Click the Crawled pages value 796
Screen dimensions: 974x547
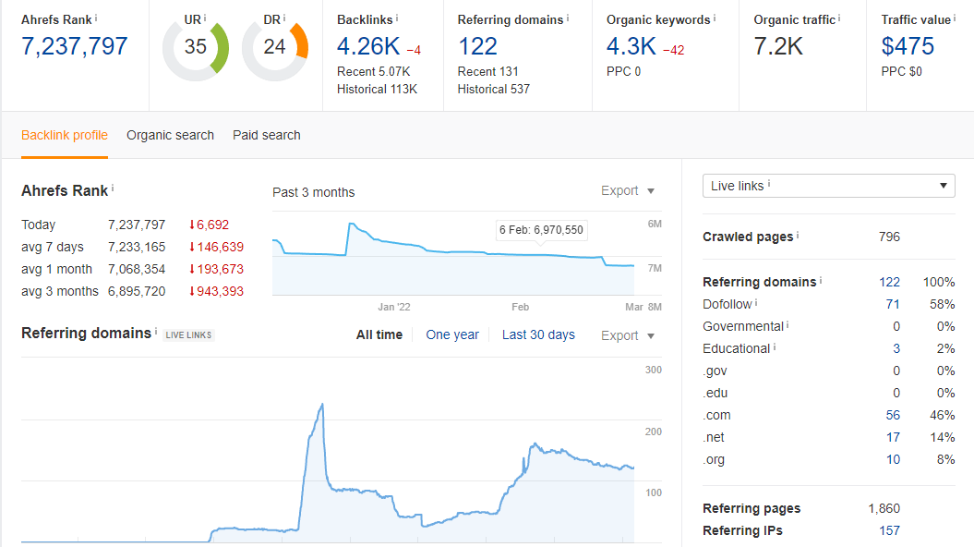point(889,237)
